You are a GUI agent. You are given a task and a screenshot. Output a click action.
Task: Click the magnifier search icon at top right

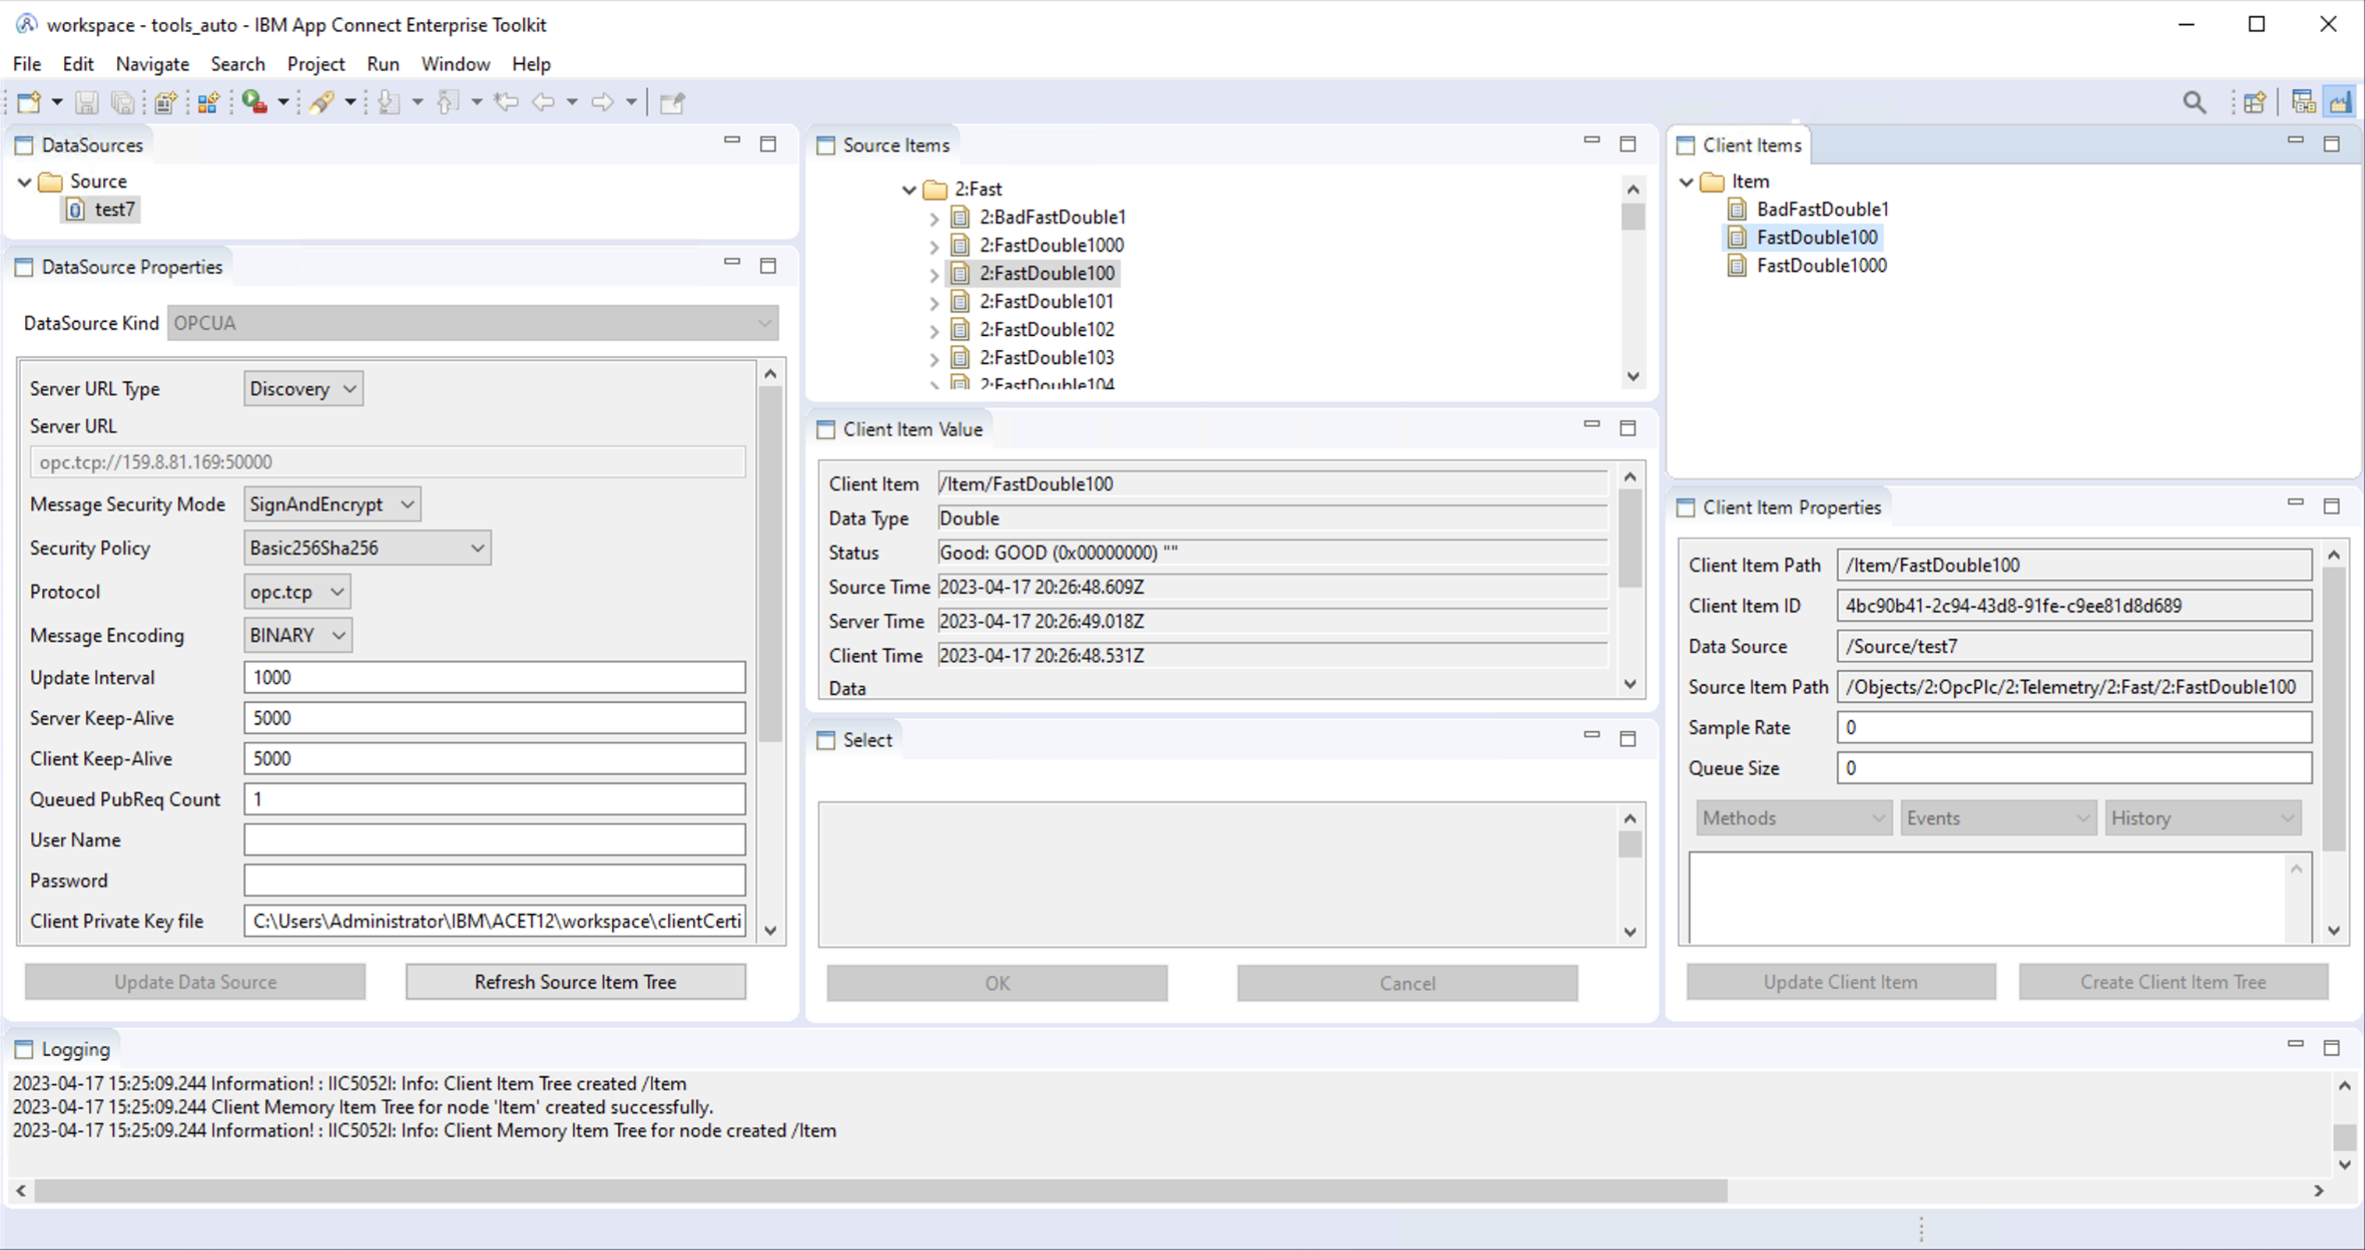[2194, 102]
